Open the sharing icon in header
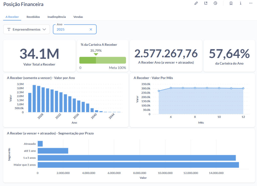Viewport: 257px width, 186px height. click(206, 3)
